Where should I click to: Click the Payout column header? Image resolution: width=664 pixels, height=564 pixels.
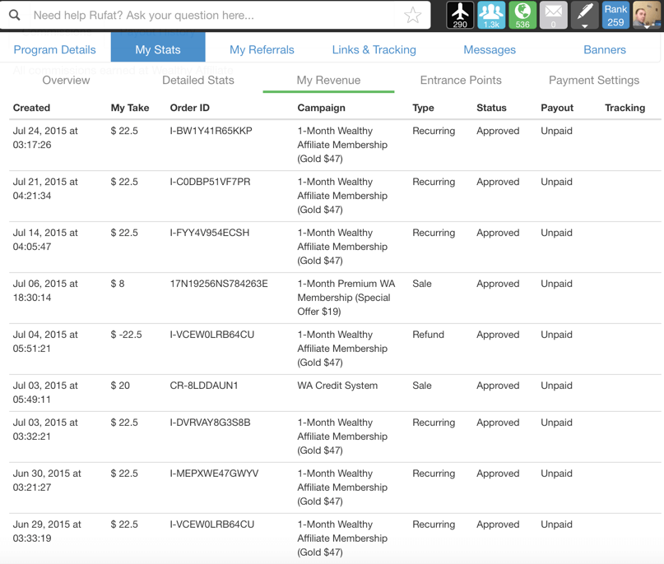click(557, 108)
